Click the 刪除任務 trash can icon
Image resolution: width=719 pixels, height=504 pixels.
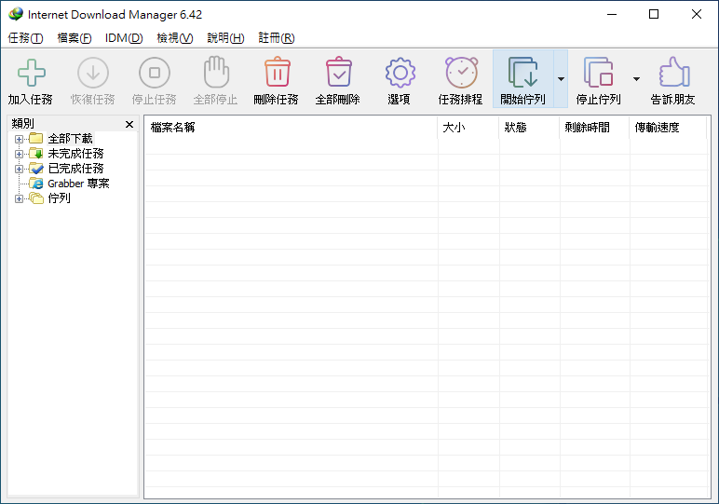pyautogui.click(x=277, y=73)
